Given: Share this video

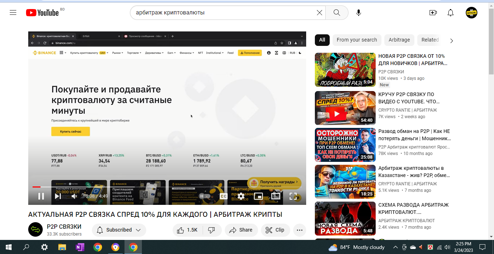Looking at the screenshot, I should pos(241,230).
